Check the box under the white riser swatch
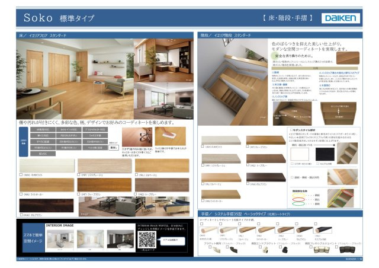The height and width of the screenshot is (268, 379). click(292, 164)
